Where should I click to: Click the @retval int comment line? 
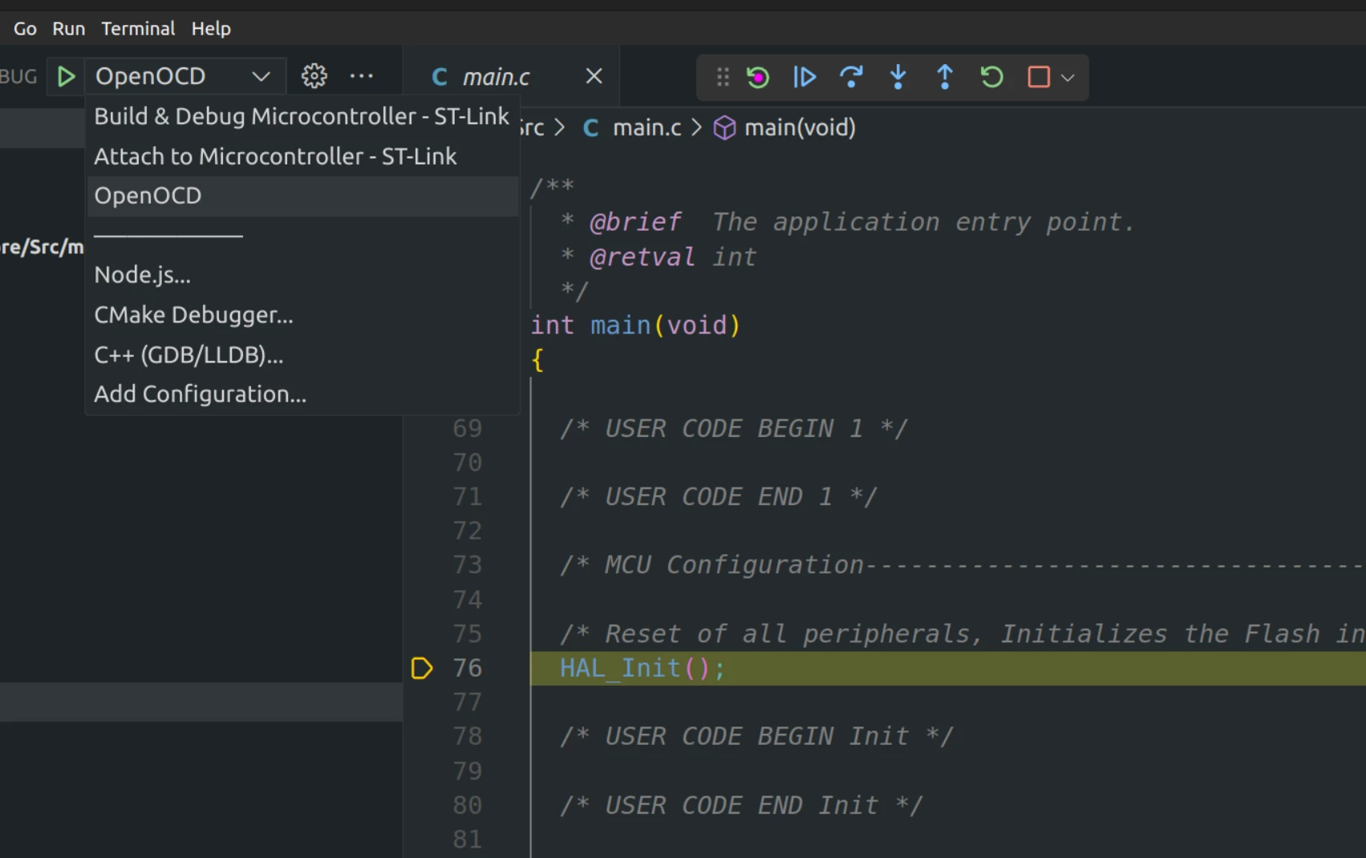[x=658, y=257]
